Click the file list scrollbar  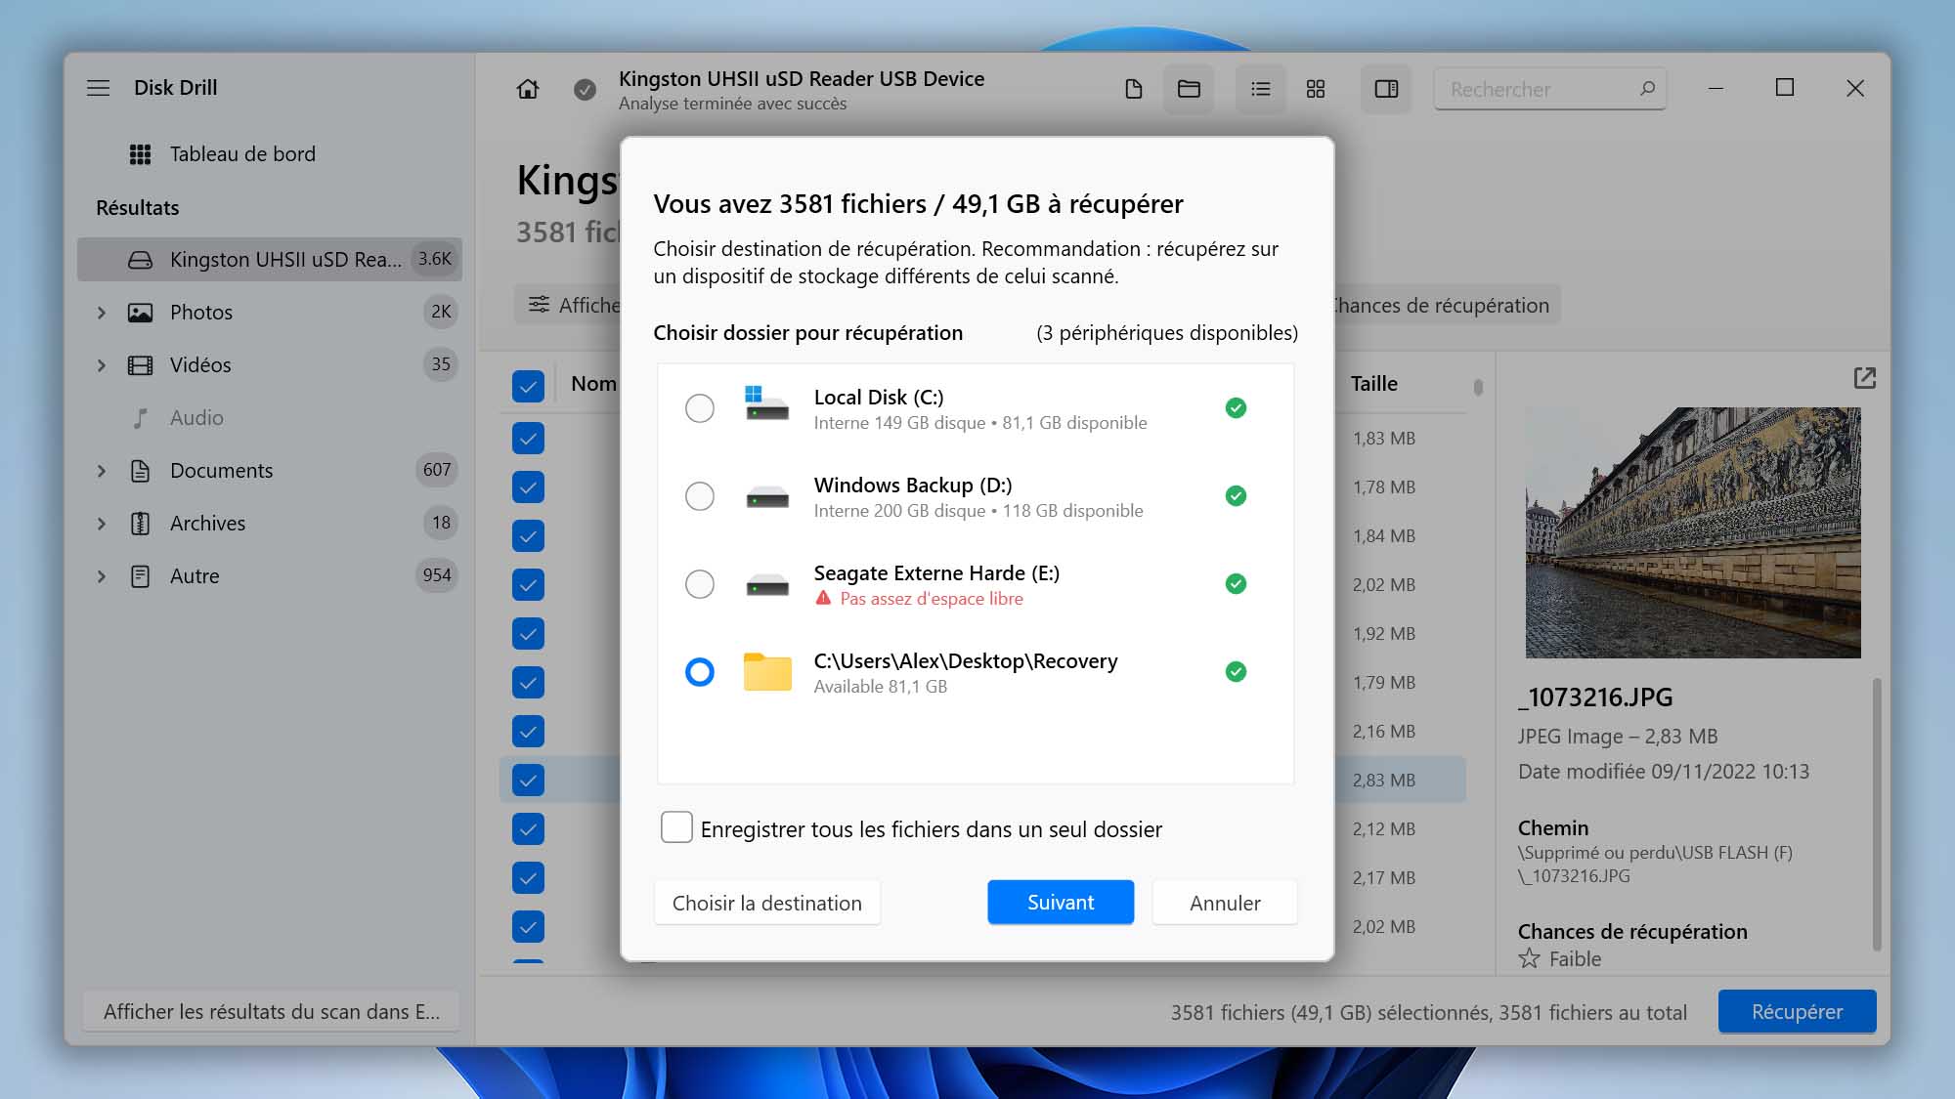[1478, 388]
